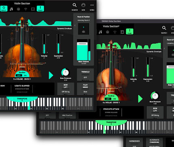This screenshot has height=147, width=174.
Task: Open the music notes page in Violin window
Action: (11, 9)
